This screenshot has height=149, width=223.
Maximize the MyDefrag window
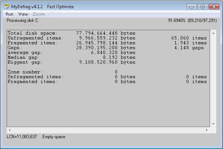click(x=203, y=7)
